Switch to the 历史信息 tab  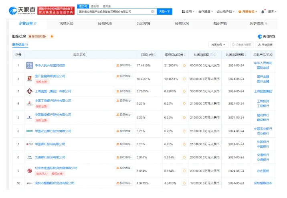pyautogui.click(x=258, y=24)
